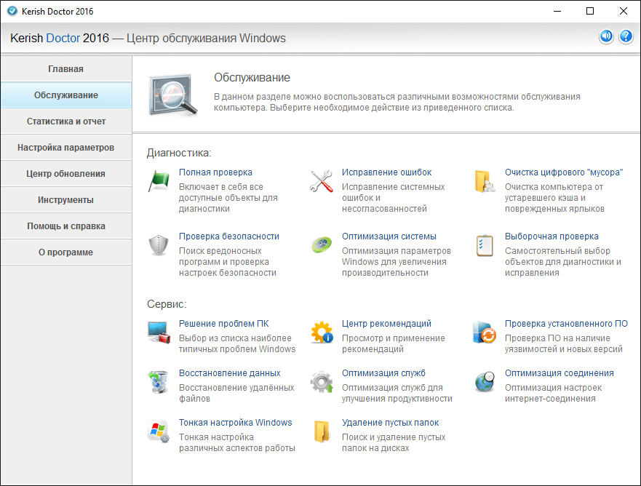Image resolution: width=641 pixels, height=486 pixels.
Task: Click yellow folder Удаление пустых папок icon
Action: click(322, 431)
